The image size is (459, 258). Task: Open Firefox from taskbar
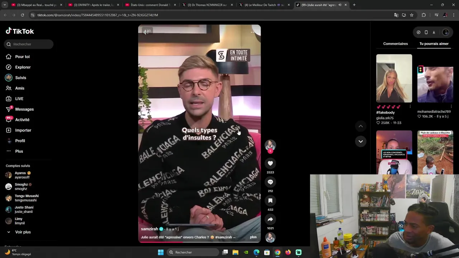pyautogui.click(x=288, y=252)
